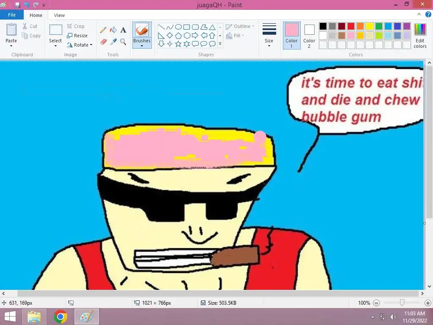Image resolution: width=433 pixels, height=325 pixels.
Task: Click the zoom out minus button
Action: [x=376, y=303]
